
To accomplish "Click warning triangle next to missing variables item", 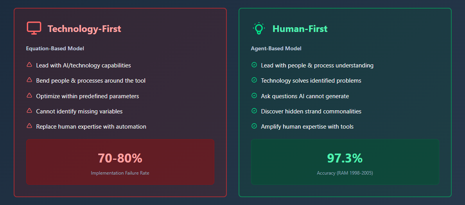I will 29,111.
